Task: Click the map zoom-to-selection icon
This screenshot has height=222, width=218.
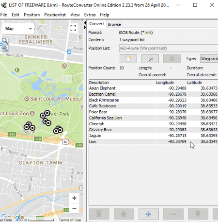Action: [5, 41]
